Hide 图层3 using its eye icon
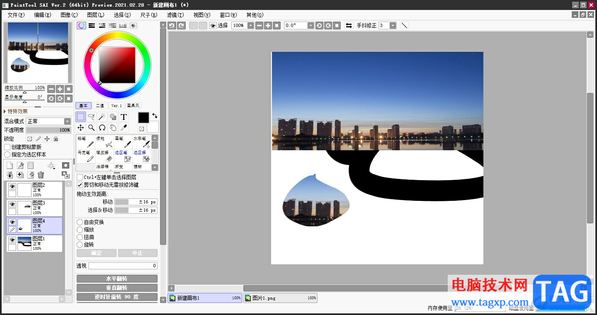 (x=12, y=204)
